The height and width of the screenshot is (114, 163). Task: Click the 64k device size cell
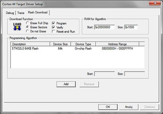[60, 49]
